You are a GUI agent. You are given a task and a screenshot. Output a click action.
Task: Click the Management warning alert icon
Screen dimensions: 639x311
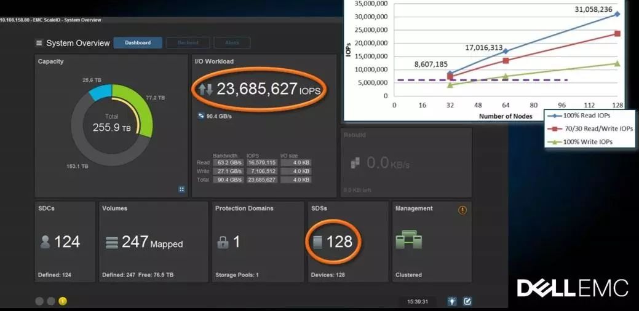click(x=462, y=210)
